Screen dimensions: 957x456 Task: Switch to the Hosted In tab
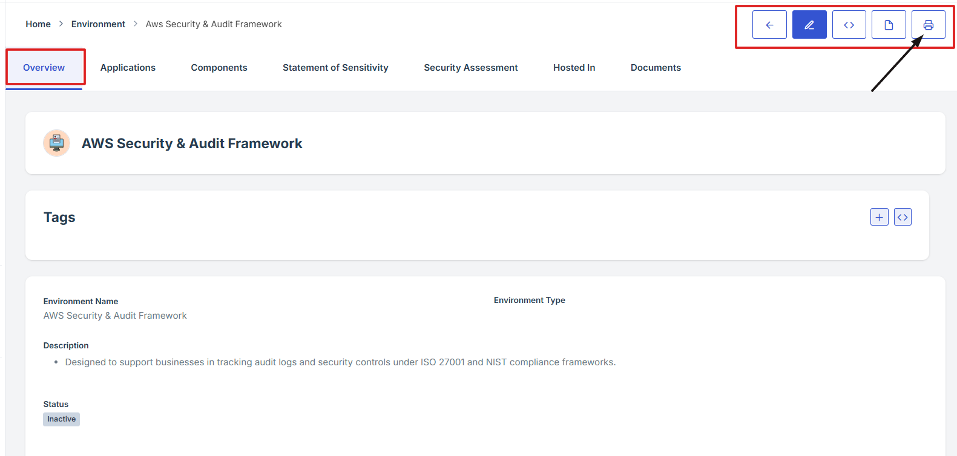(574, 68)
